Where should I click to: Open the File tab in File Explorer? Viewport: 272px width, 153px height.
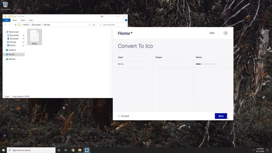point(6,20)
